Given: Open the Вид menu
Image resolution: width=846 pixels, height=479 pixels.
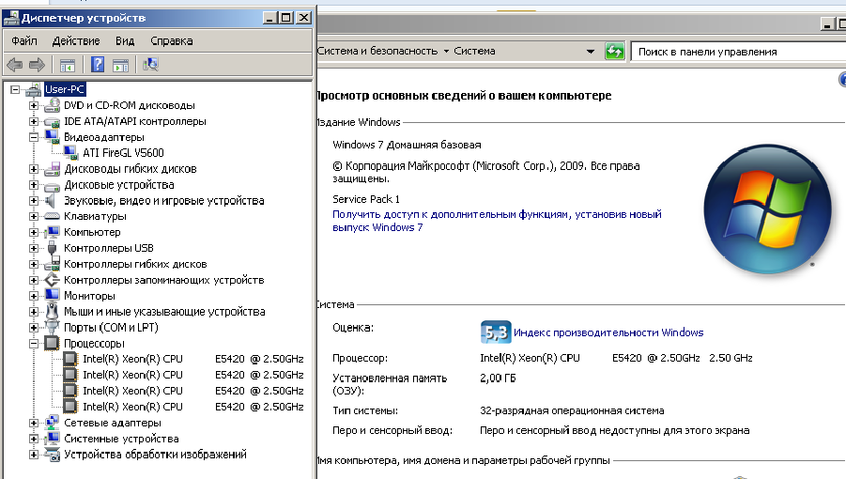Looking at the screenshot, I should [125, 41].
